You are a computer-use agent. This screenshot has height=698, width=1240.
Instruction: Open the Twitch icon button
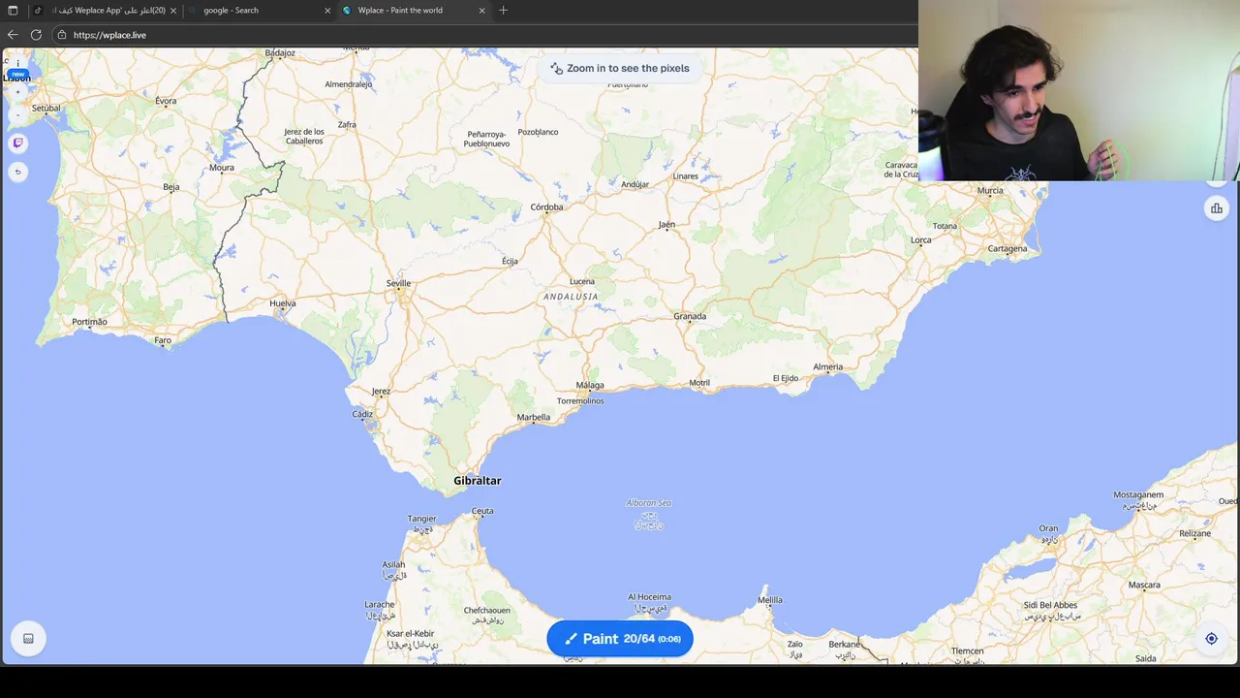(17, 143)
